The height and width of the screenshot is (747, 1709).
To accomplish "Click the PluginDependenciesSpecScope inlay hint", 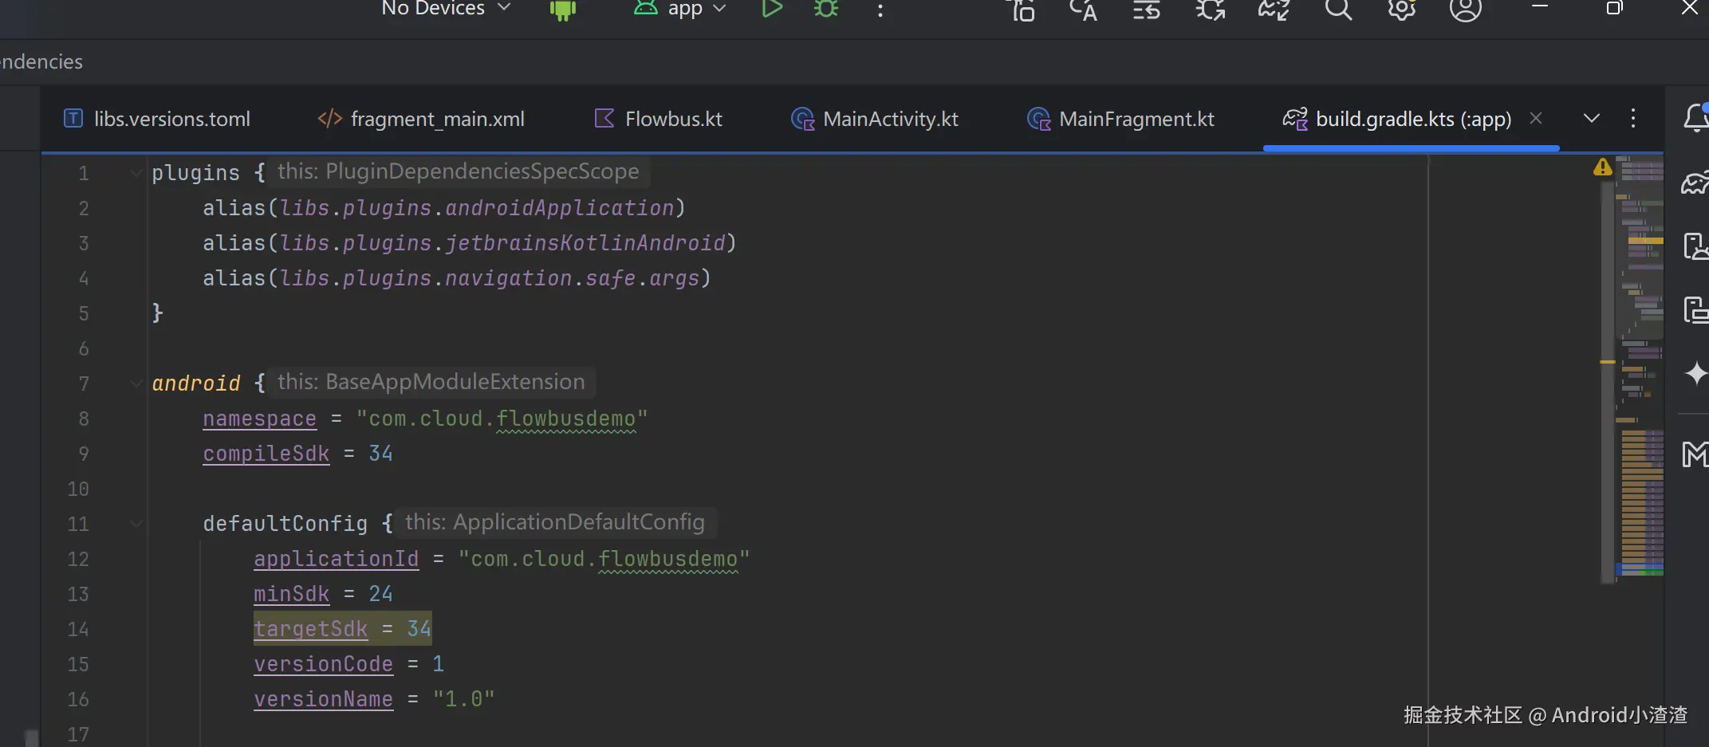I will pos(459,171).
